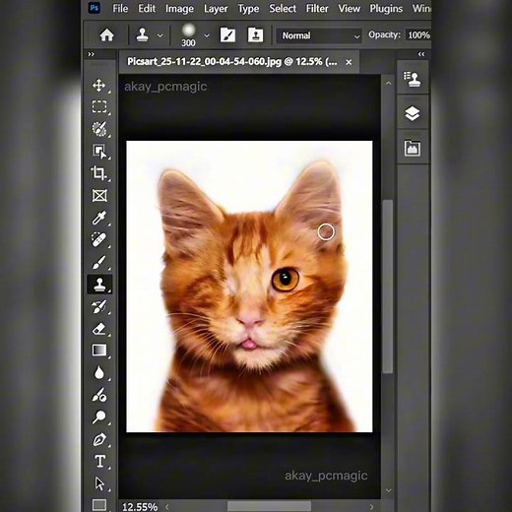Viewport: 512px width, 512px height.
Task: Select the Gradient tool
Action: 99,351
